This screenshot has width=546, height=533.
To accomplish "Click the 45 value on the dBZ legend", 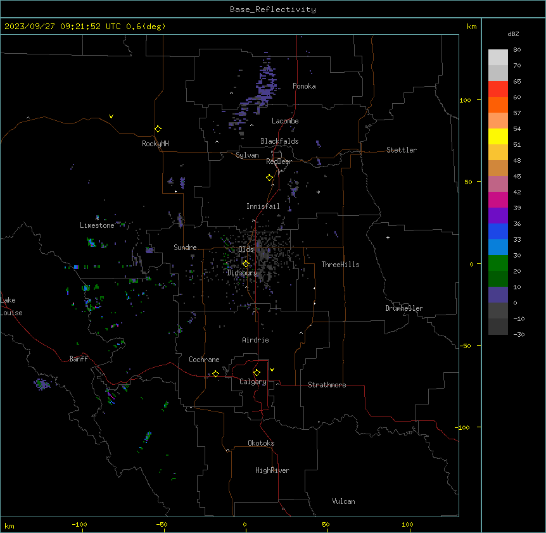I will 517,177.
